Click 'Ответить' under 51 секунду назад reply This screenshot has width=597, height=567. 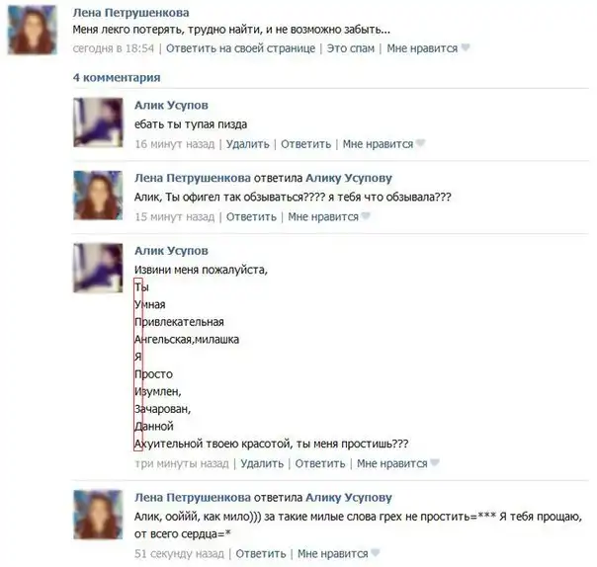[x=261, y=553]
